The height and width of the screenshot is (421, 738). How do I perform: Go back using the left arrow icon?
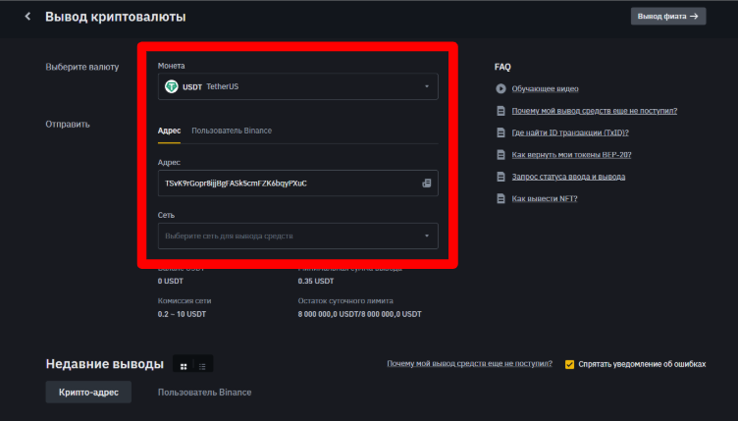tap(27, 17)
